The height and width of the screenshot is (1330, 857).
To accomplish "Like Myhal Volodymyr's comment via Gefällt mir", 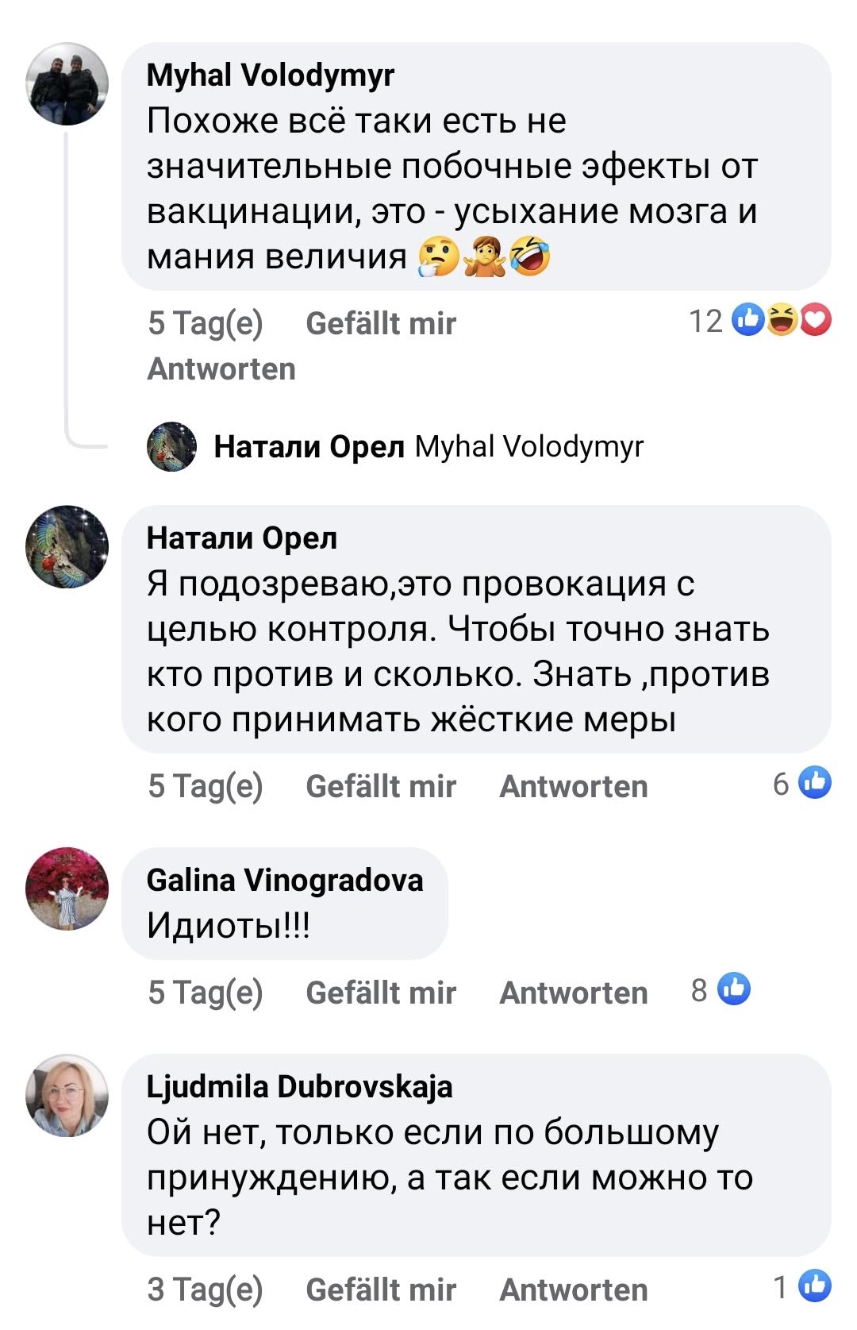I will tap(381, 323).
